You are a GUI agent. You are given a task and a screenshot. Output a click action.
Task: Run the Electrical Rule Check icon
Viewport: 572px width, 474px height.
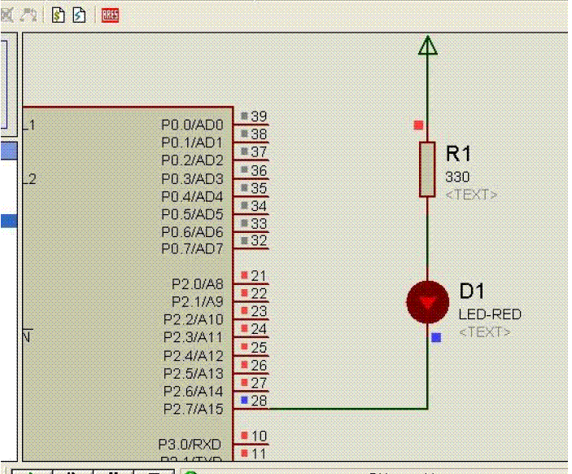(x=80, y=15)
